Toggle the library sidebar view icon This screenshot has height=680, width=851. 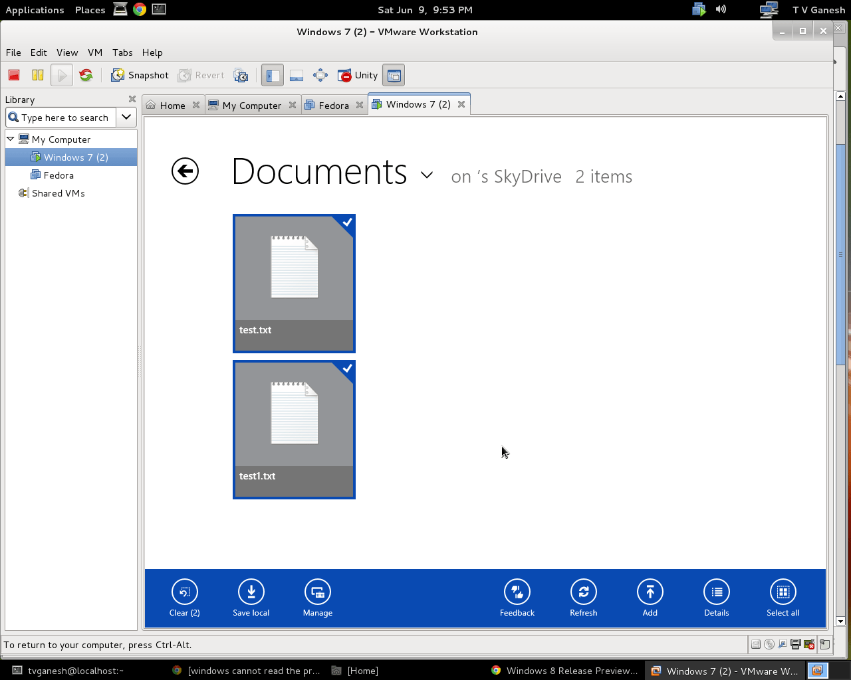[x=273, y=75]
